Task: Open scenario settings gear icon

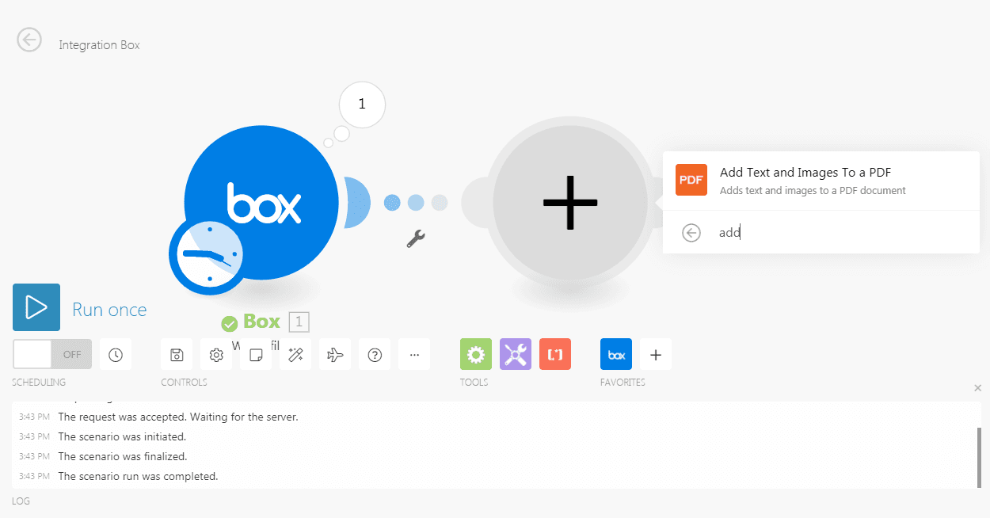Action: (216, 355)
